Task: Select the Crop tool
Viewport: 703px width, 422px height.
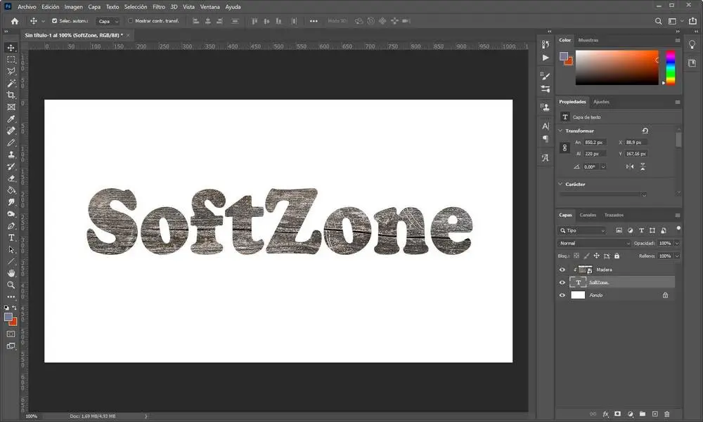Action: tap(11, 95)
